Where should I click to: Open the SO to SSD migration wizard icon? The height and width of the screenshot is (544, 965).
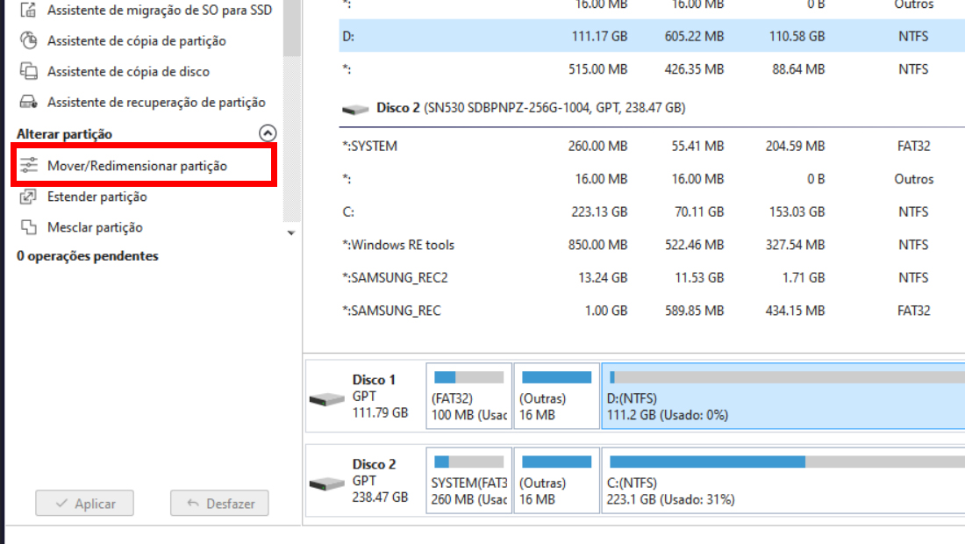point(28,10)
